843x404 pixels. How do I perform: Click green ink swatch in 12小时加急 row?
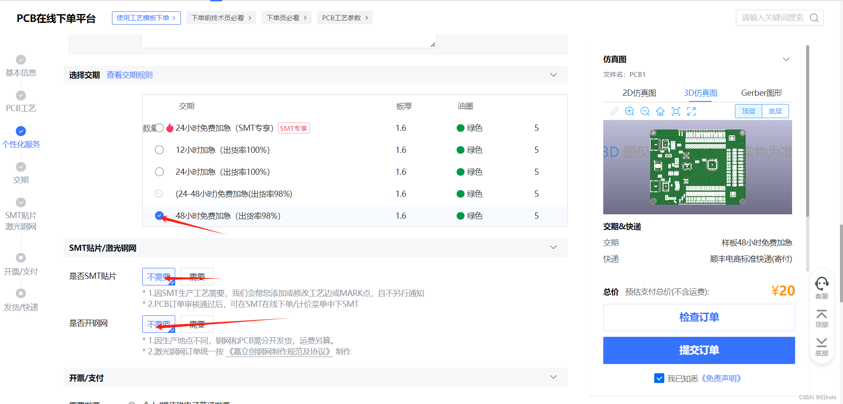pos(461,150)
